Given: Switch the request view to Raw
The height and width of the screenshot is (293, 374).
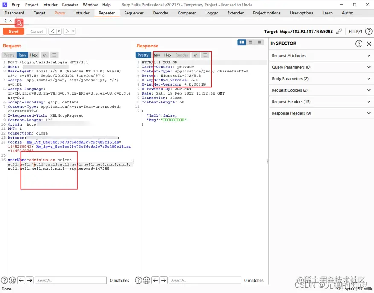Looking at the screenshot, I should coord(22,55).
